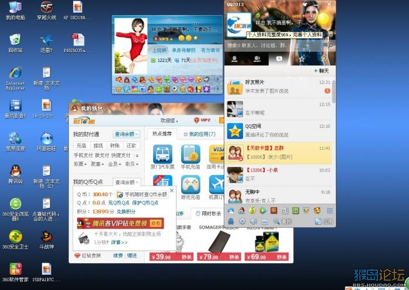
Task: Expand the 查询余额 dropdown for 我的财付通
Action: 127,134
